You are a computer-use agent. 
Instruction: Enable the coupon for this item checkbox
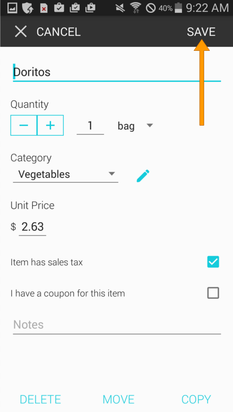213,293
